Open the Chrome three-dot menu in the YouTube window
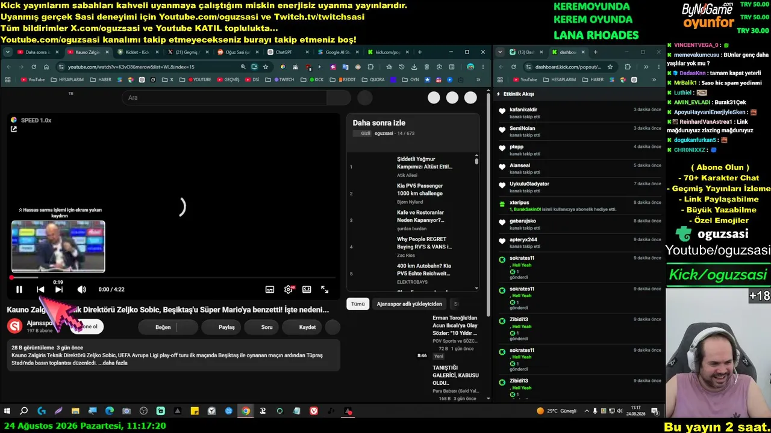Viewport: 771px width, 433px height. (483, 67)
